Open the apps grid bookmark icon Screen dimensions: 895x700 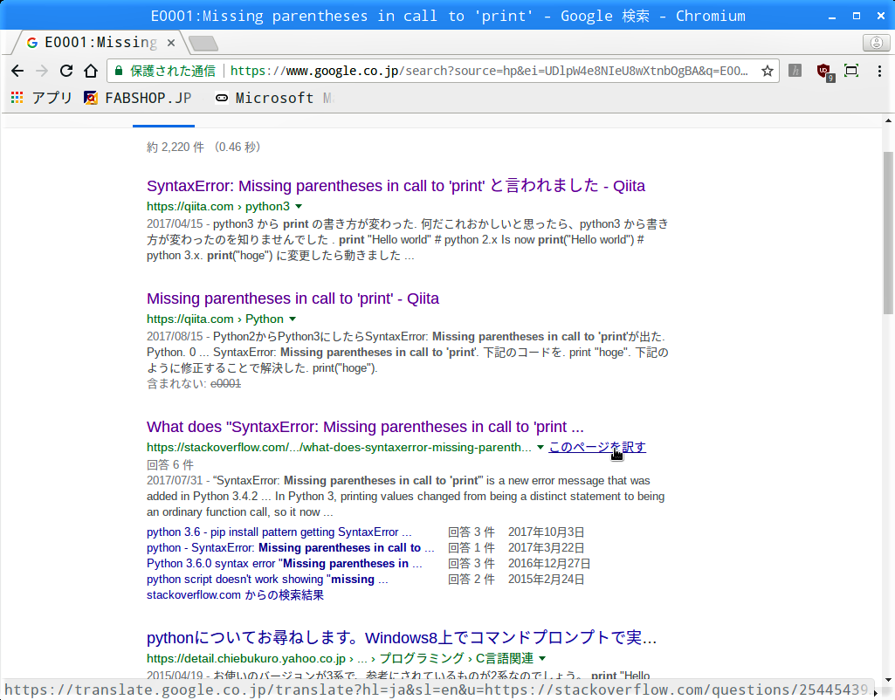pyautogui.click(x=17, y=98)
